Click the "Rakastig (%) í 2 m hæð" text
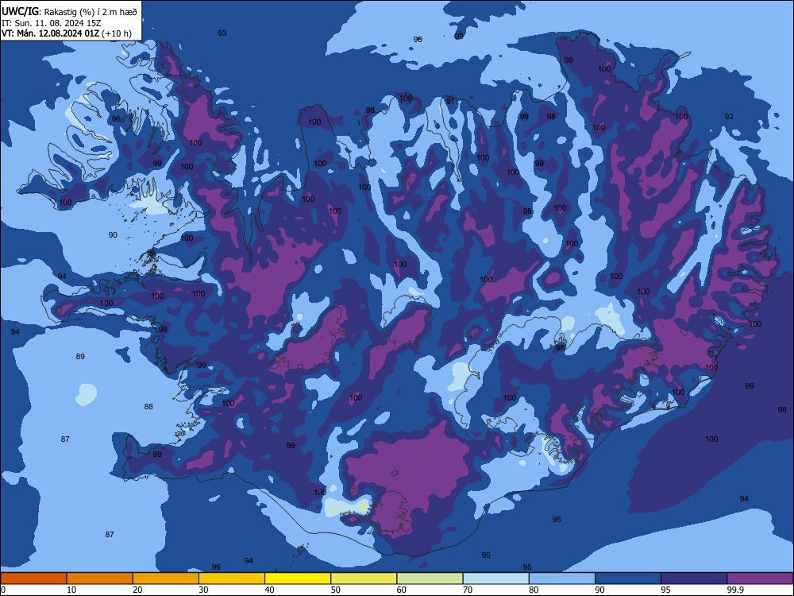 pos(91,12)
